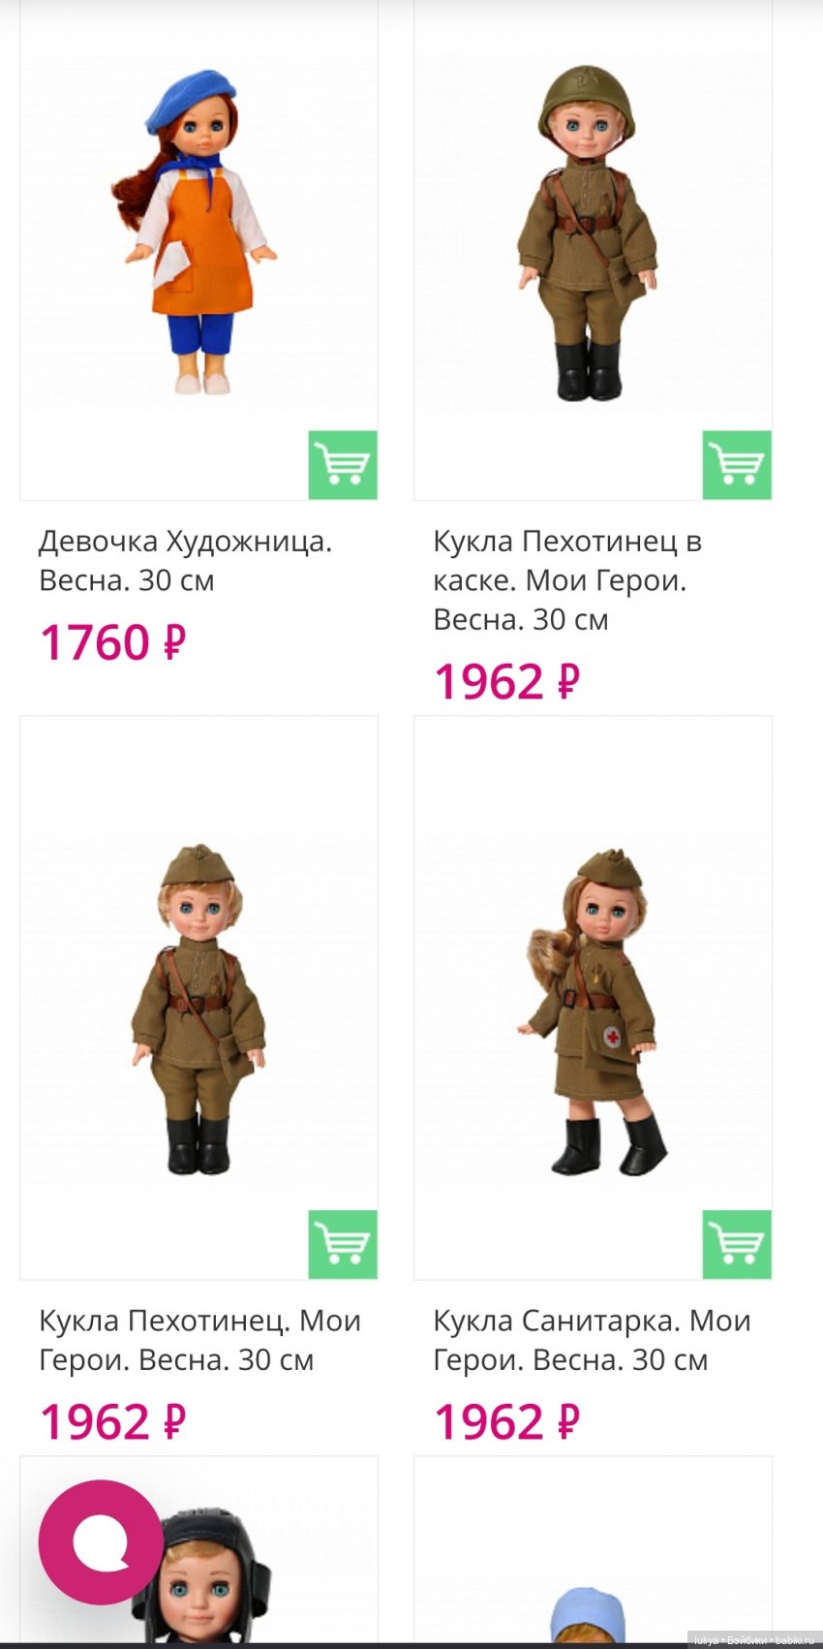Open 'Кукла Санитарка. Мои Герои' title link

pyautogui.click(x=592, y=1340)
